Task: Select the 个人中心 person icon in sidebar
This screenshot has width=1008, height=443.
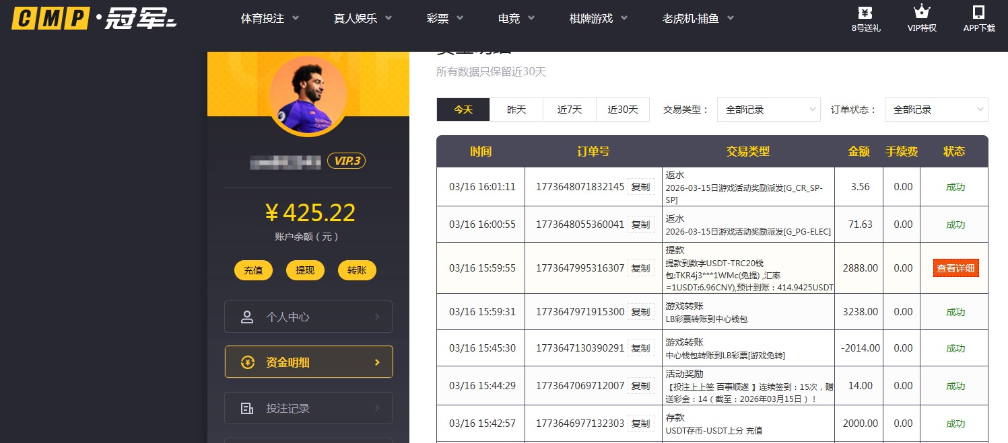Action: [x=248, y=316]
